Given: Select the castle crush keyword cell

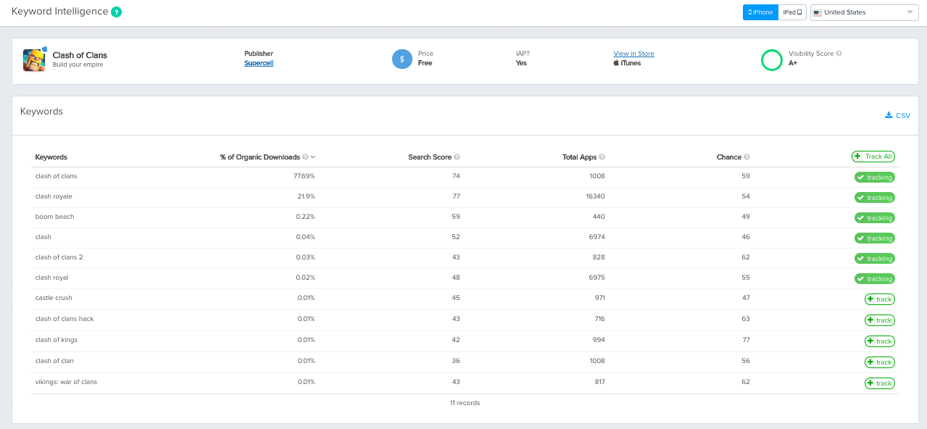Looking at the screenshot, I should [x=54, y=298].
